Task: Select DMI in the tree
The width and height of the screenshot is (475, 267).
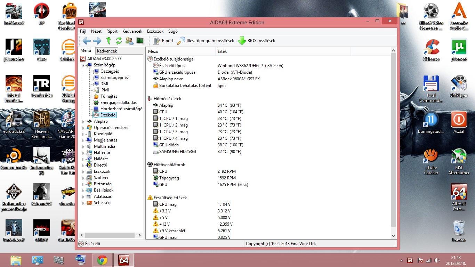Action: (104, 84)
